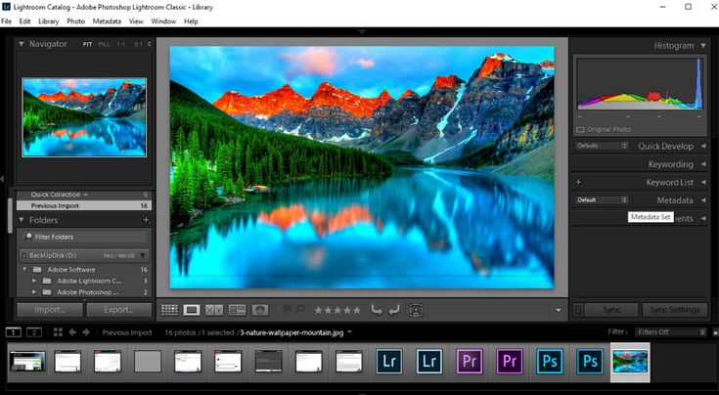Toggle the second monitor display button

(34, 332)
